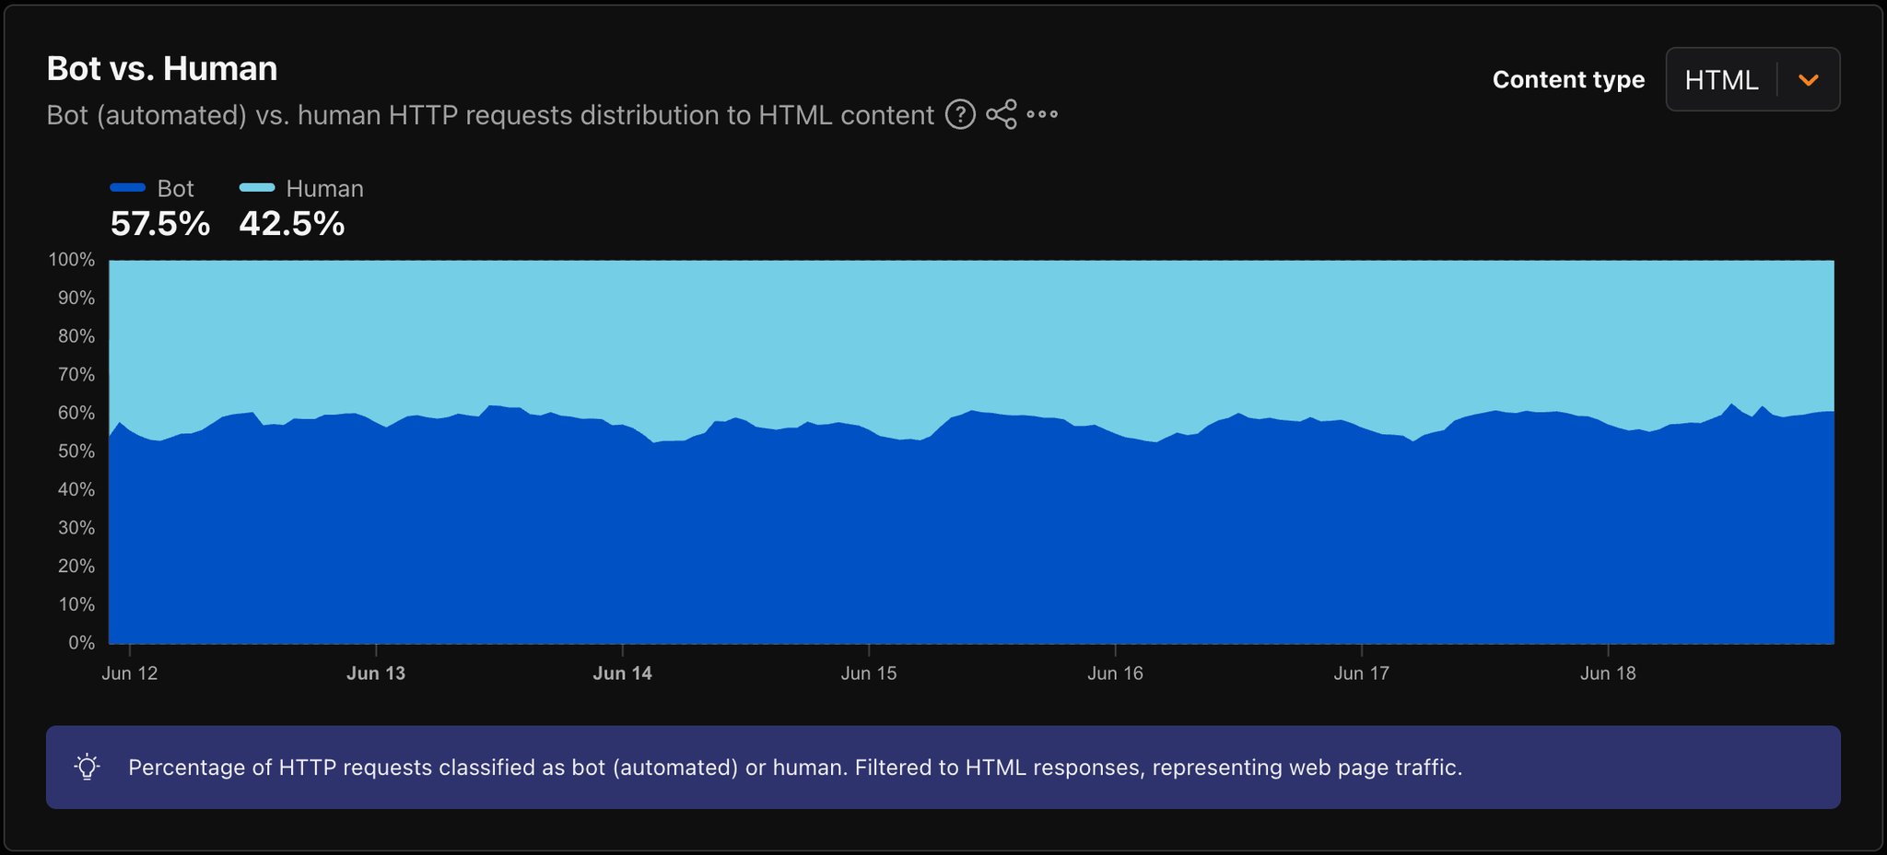Click the 80% y-axis label
The image size is (1887, 855).
[76, 336]
